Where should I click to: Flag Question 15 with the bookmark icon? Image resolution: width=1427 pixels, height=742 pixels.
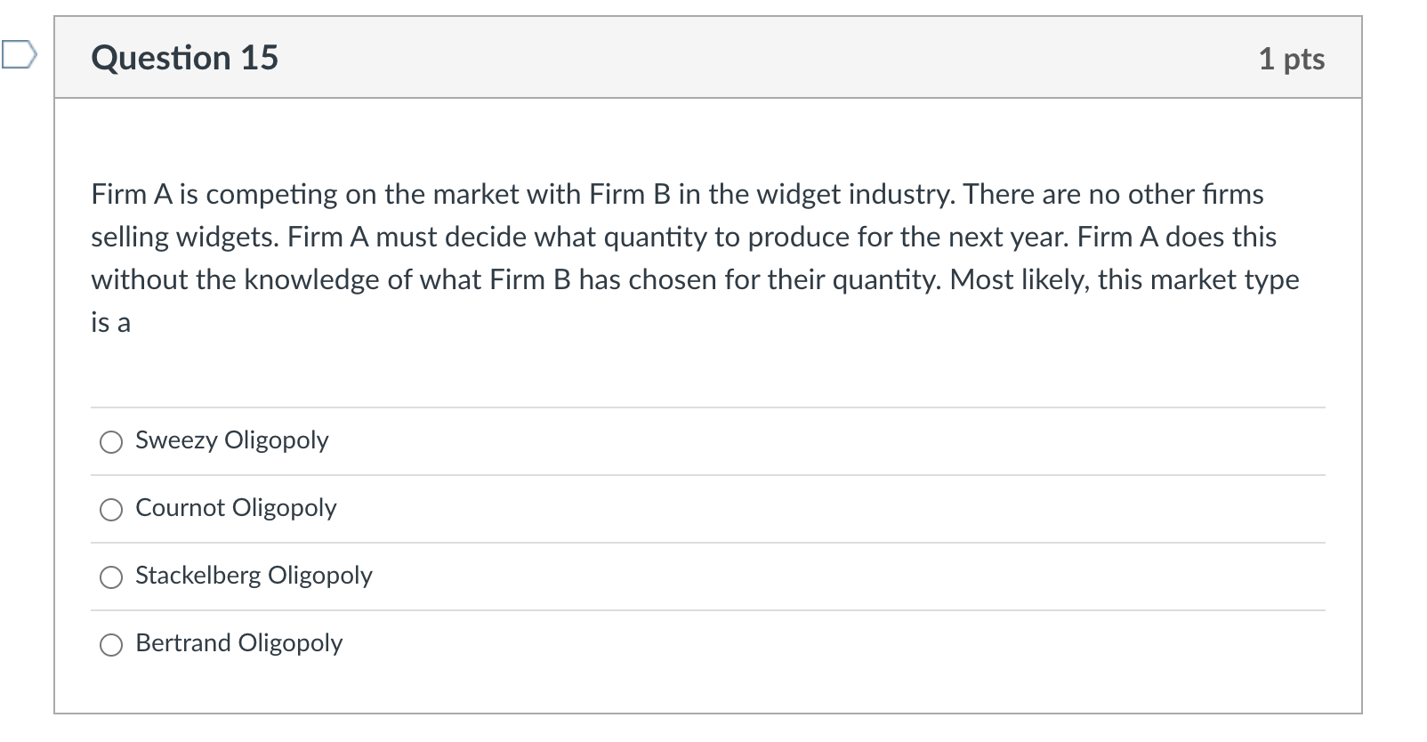[18, 55]
